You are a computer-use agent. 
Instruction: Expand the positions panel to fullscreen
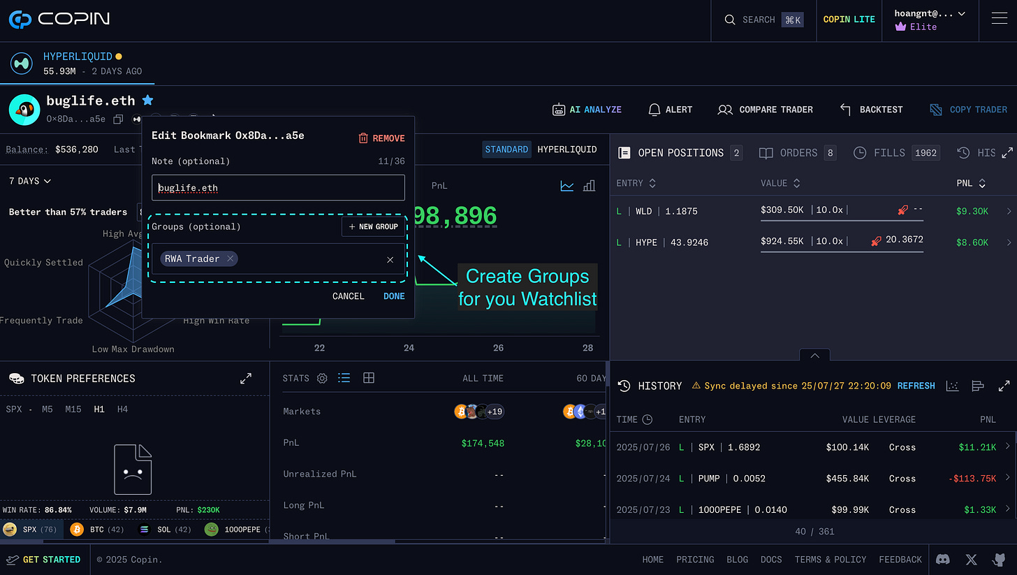(x=1007, y=152)
